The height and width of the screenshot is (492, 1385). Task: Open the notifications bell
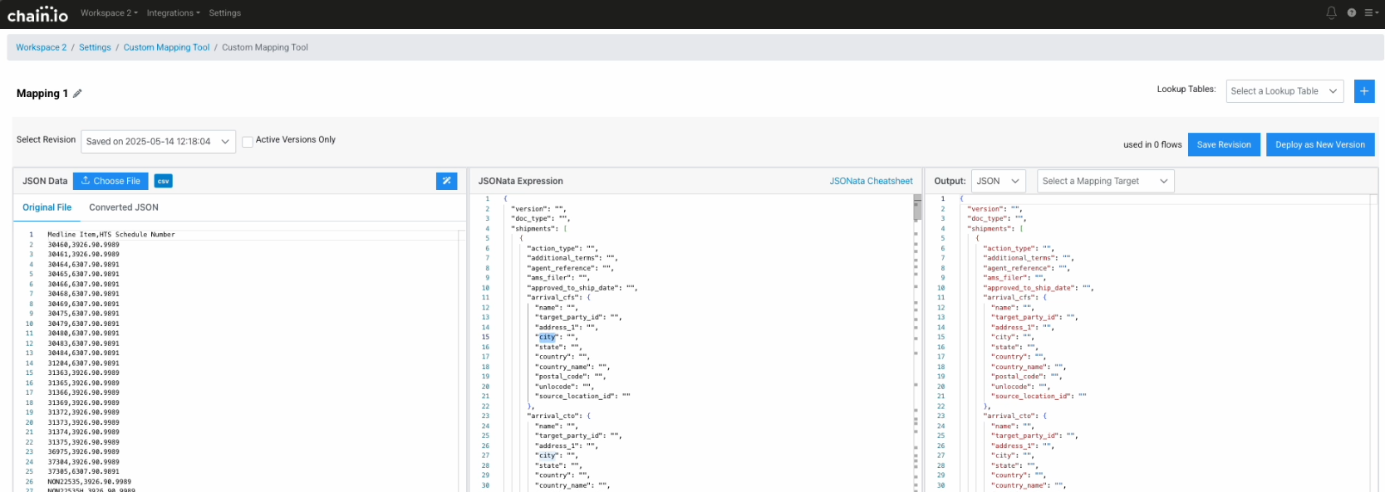1331,12
